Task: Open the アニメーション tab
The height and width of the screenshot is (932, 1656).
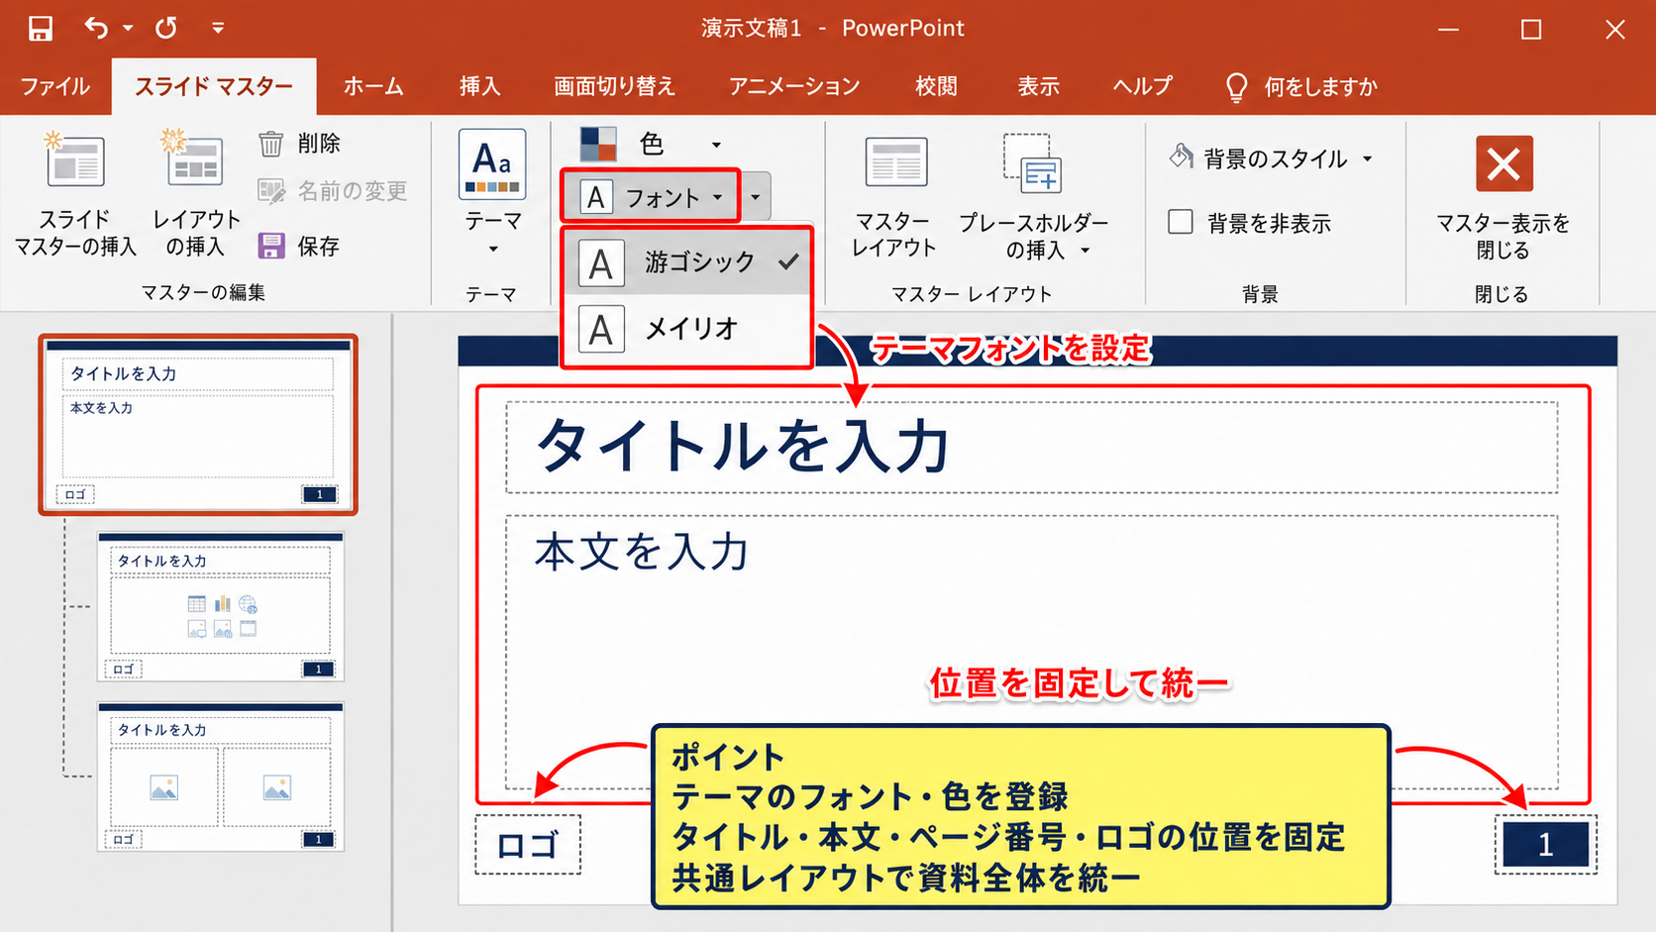Action: point(794,86)
